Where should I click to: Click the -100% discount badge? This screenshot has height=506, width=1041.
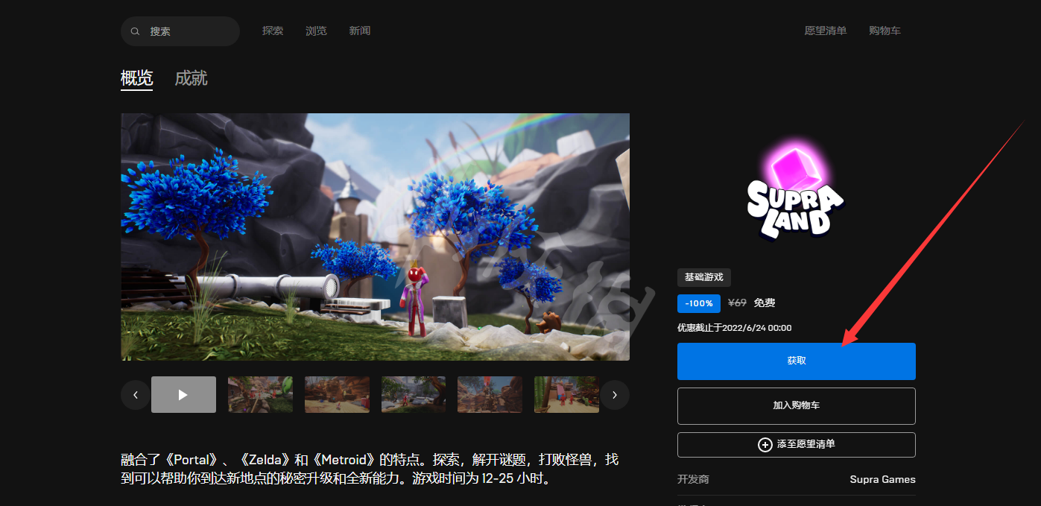tap(699, 303)
